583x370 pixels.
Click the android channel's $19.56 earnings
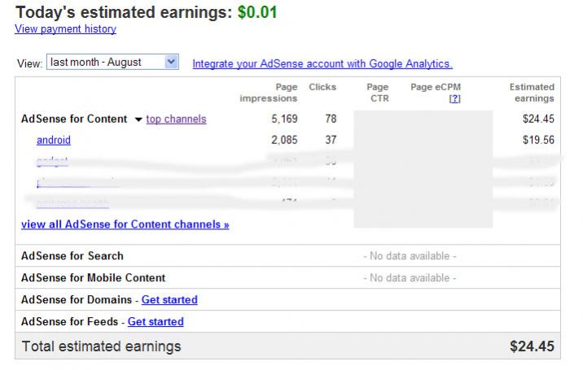[x=538, y=140]
